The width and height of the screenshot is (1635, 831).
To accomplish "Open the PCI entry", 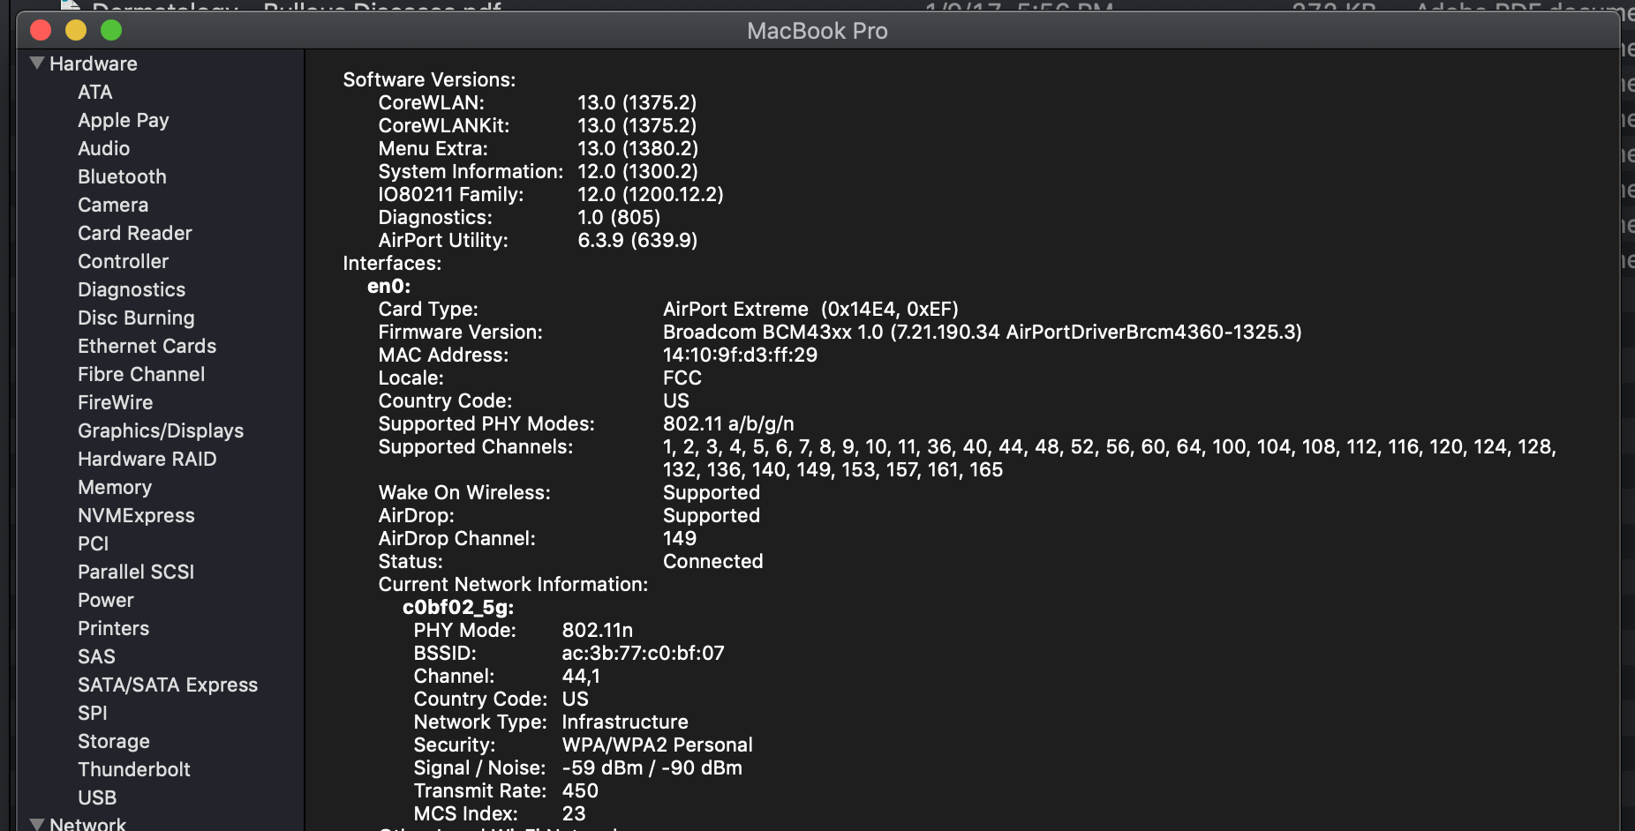I will click(93, 543).
